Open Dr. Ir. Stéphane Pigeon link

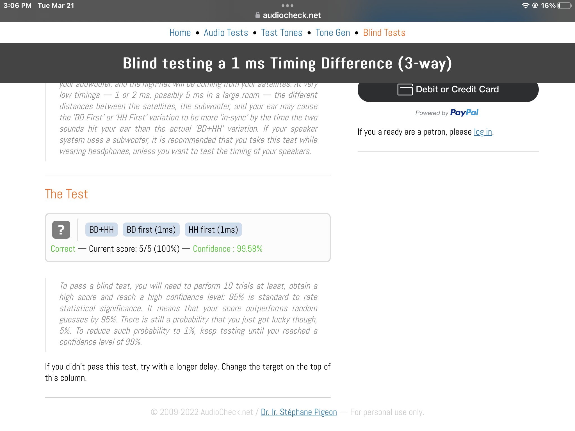[x=299, y=412]
